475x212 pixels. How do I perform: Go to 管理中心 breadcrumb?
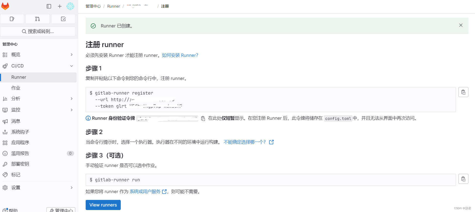93,6
